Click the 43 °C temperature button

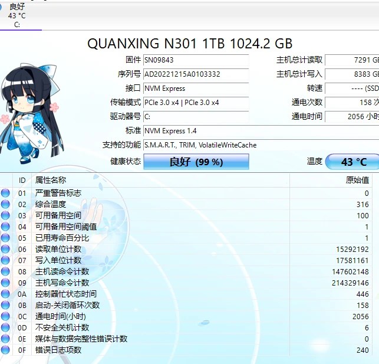352,162
